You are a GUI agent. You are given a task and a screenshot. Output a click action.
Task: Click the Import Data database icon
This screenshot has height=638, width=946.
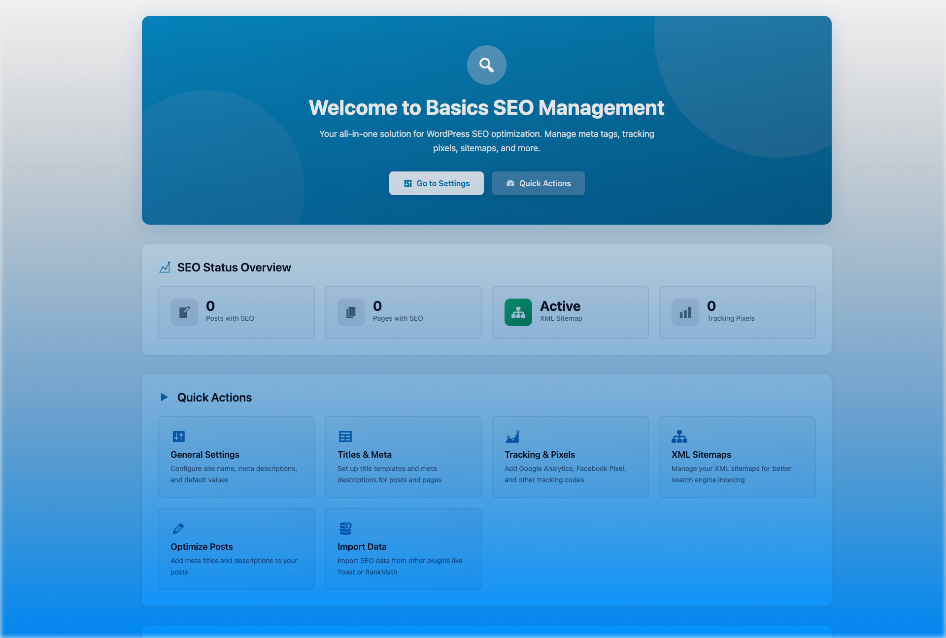pyautogui.click(x=345, y=529)
